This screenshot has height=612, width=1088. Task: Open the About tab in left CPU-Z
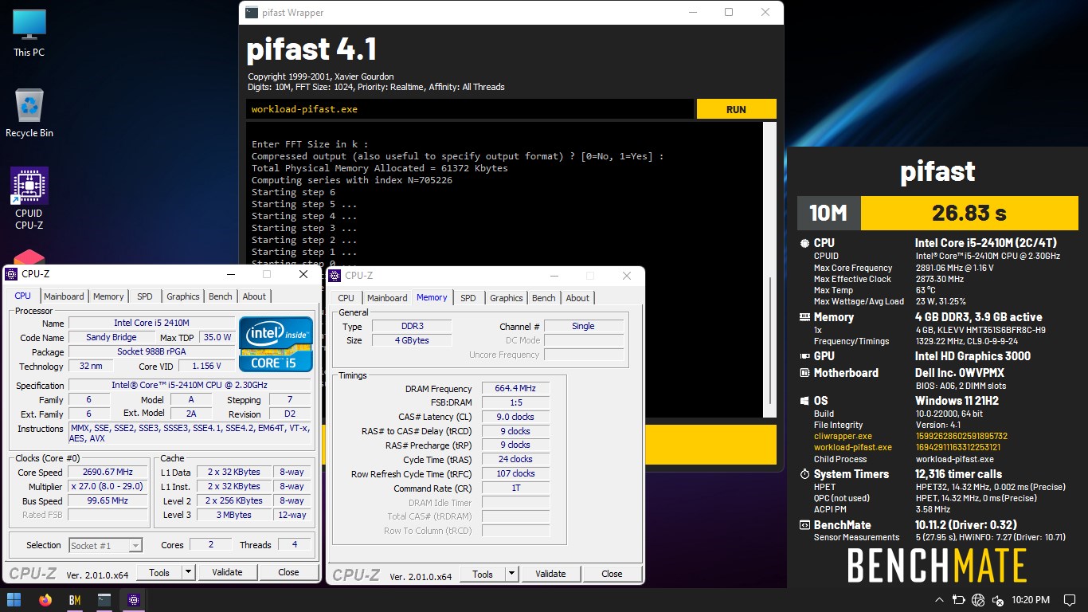[254, 296]
